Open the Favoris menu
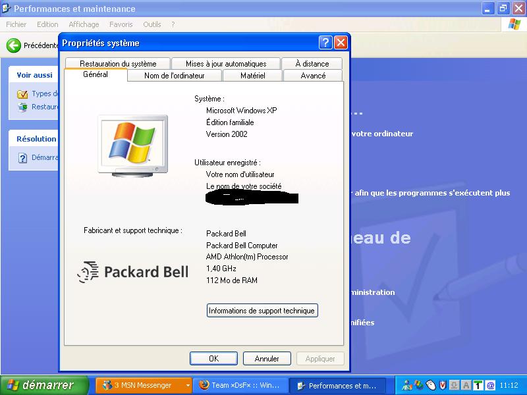Image resolution: width=527 pixels, height=395 pixels. (121, 24)
